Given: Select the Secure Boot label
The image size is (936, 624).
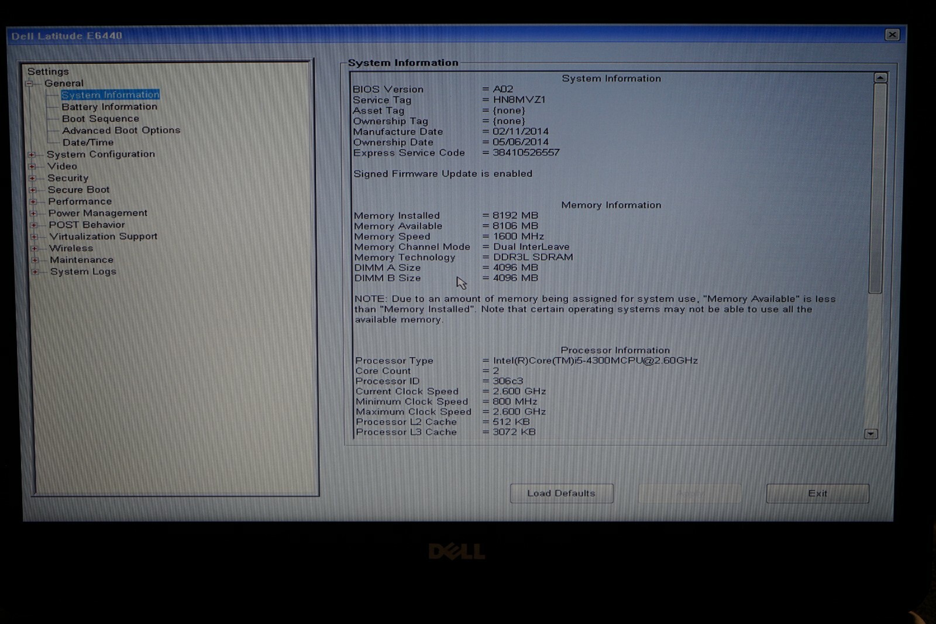Looking at the screenshot, I should [x=78, y=190].
